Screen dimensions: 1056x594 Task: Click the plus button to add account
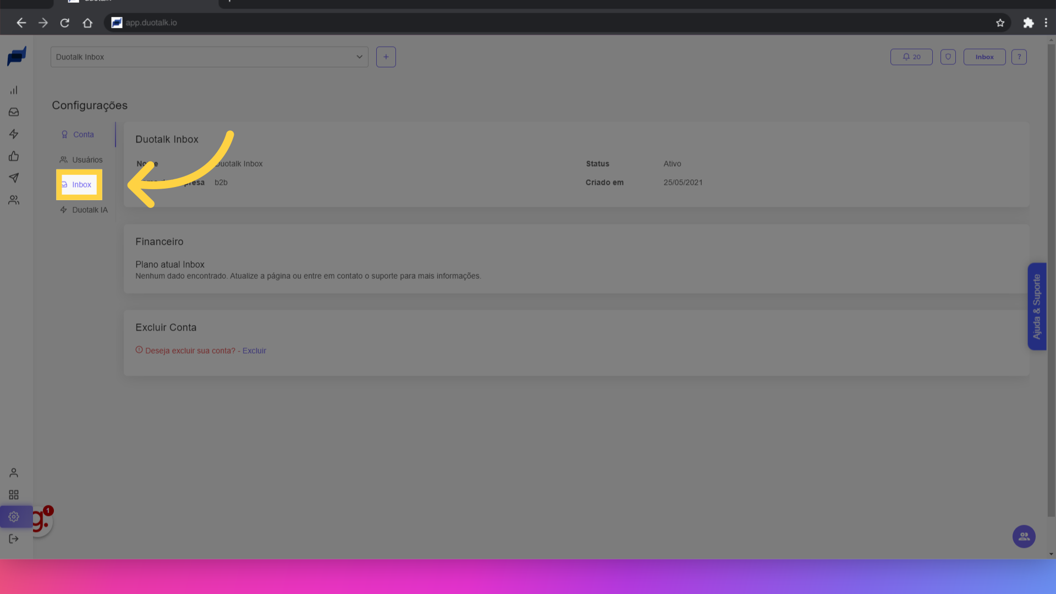tap(386, 57)
